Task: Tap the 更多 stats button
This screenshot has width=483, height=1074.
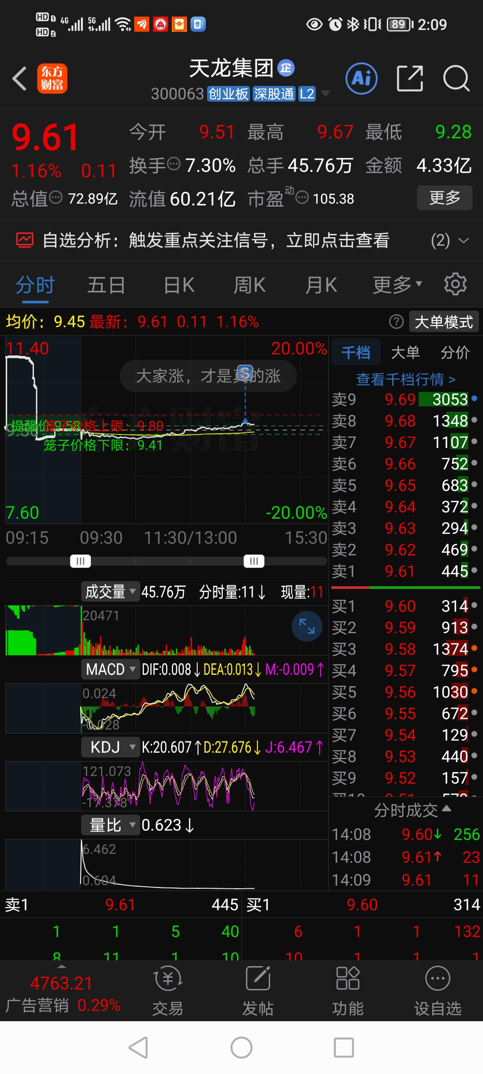Action: [x=445, y=197]
